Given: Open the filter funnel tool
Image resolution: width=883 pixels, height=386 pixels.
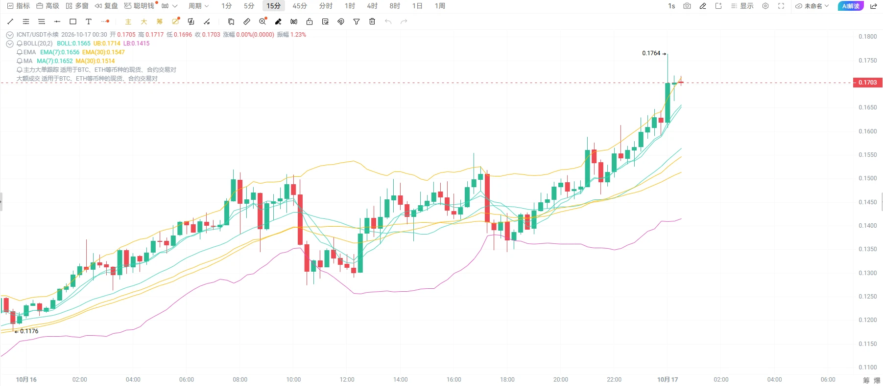Looking at the screenshot, I should (x=357, y=21).
